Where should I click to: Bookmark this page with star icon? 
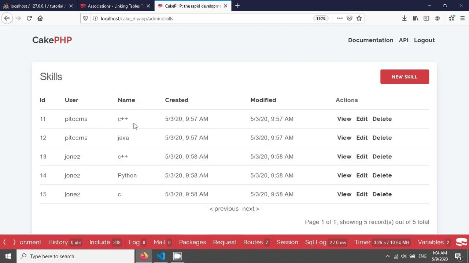click(359, 18)
